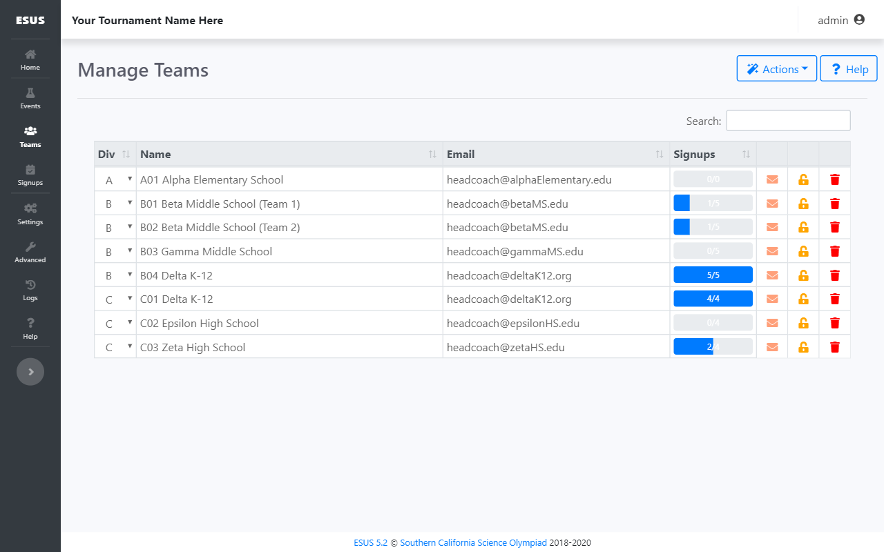Open division selector for C03 Zeta High School
Screen dimensions: 884x552
115,347
